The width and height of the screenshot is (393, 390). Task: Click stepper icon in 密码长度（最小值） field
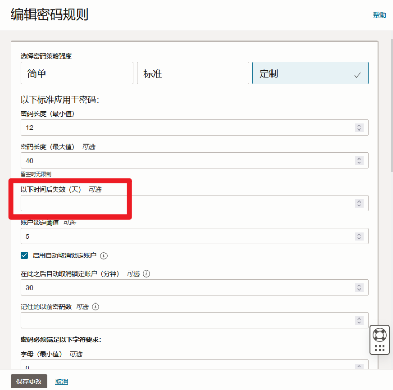[359, 127]
